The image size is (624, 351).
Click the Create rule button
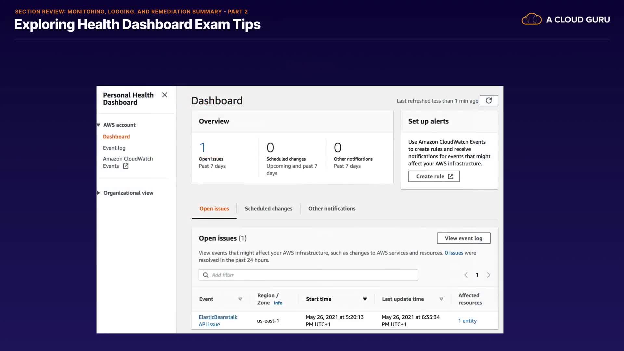(x=434, y=176)
